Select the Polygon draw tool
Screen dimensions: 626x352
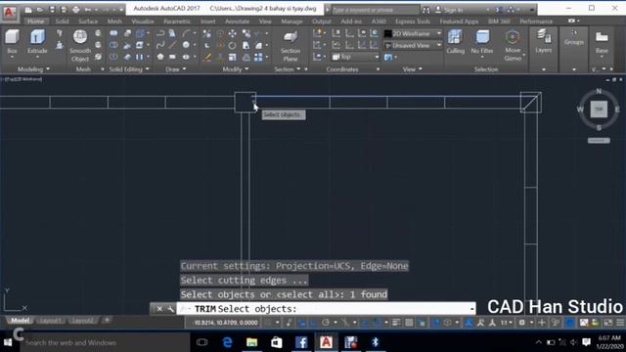click(x=160, y=57)
